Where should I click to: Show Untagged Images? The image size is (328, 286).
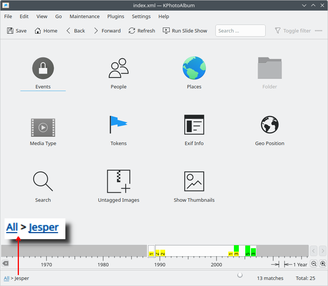tap(119, 186)
